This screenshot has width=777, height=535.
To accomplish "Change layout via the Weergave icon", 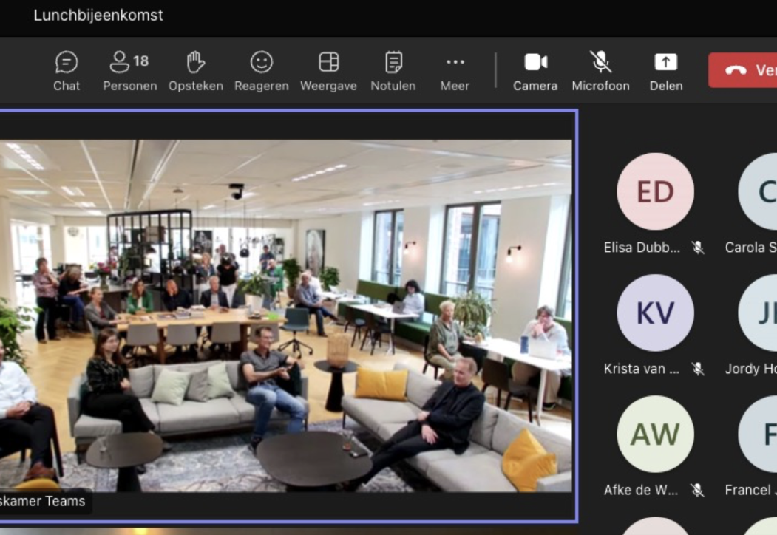I will pos(328,71).
